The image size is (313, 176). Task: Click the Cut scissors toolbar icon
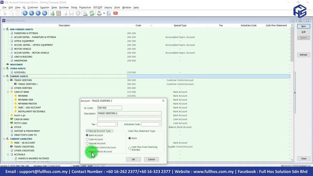click(x=5, y=13)
